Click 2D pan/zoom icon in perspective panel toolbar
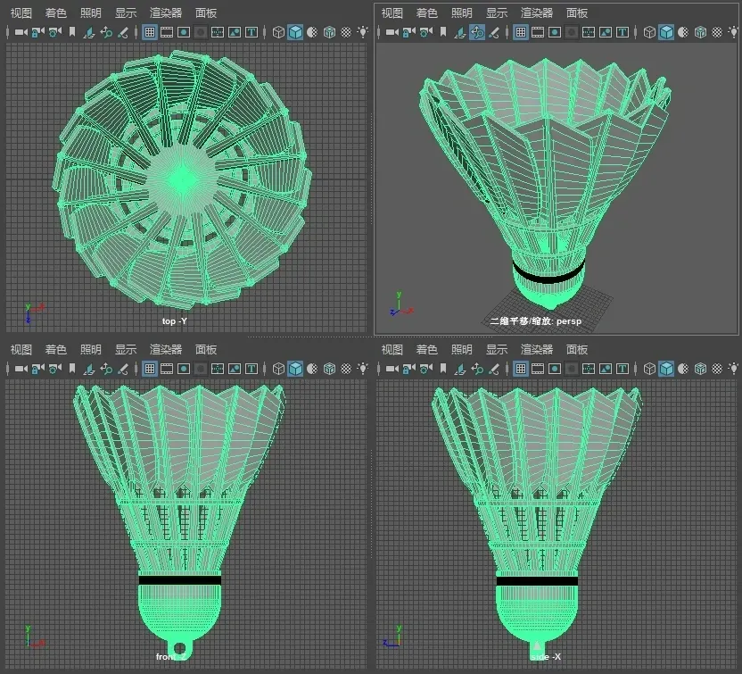 coord(477,32)
